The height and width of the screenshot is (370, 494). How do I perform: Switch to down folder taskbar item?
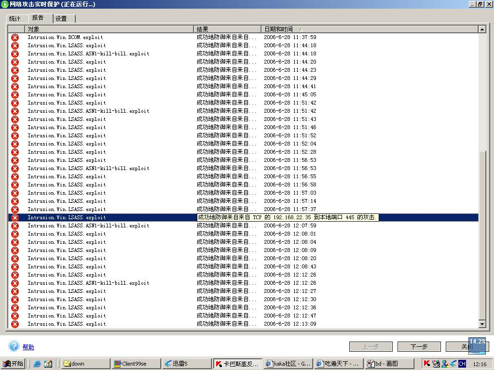pos(86,364)
